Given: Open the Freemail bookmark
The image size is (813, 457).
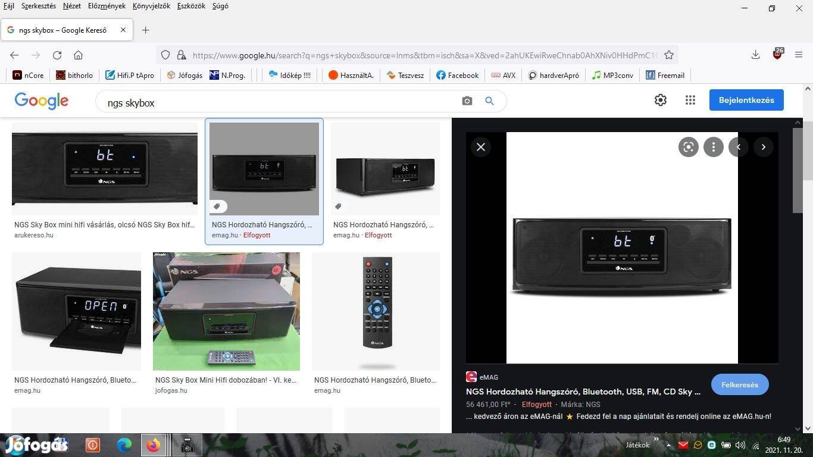Looking at the screenshot, I should point(665,75).
